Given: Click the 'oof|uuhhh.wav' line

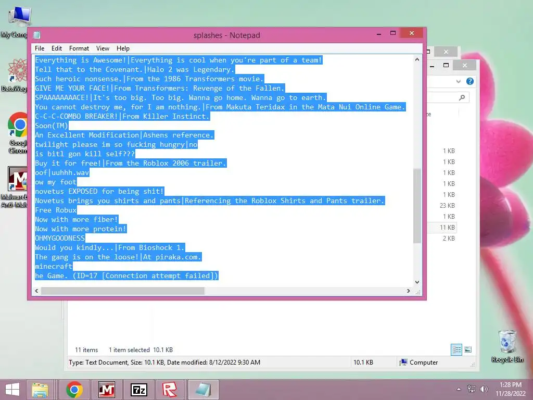Looking at the screenshot, I should [x=62, y=172].
